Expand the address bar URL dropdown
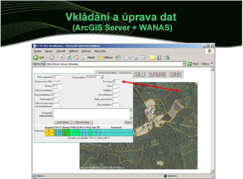The height and width of the screenshot is (179, 243). (184, 64)
